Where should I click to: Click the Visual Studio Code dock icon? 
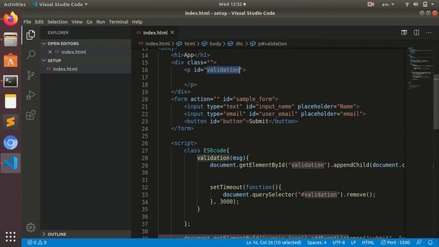click(11, 163)
